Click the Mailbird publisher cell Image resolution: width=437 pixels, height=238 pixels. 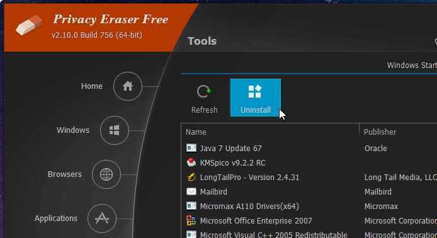(x=378, y=192)
